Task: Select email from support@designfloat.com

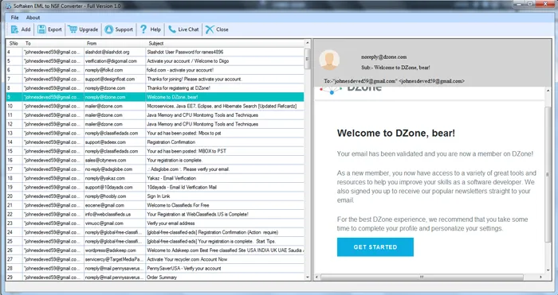Action: pyautogui.click(x=155, y=80)
